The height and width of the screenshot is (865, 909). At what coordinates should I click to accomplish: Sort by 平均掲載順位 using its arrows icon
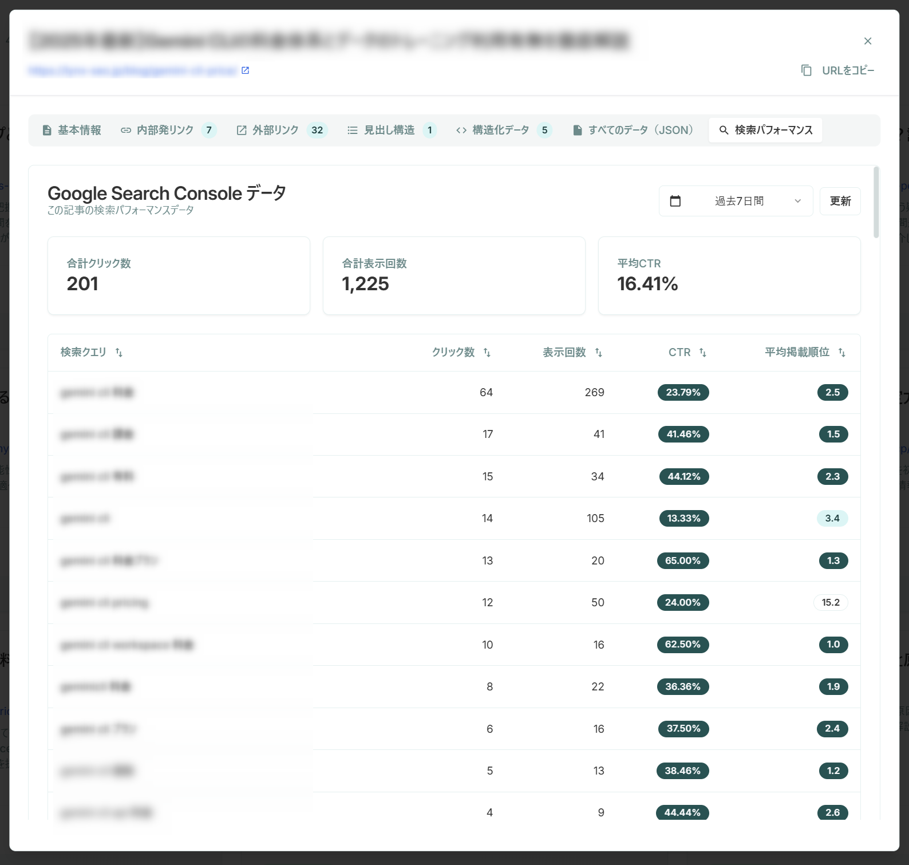pyautogui.click(x=842, y=353)
